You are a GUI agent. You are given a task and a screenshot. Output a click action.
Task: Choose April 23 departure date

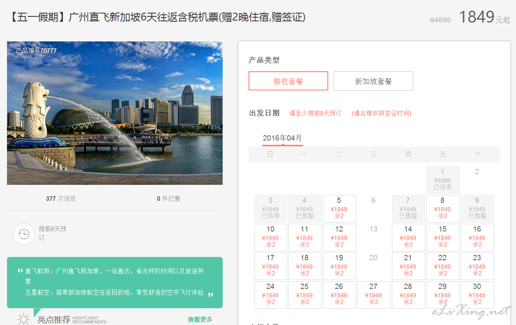coord(477,266)
